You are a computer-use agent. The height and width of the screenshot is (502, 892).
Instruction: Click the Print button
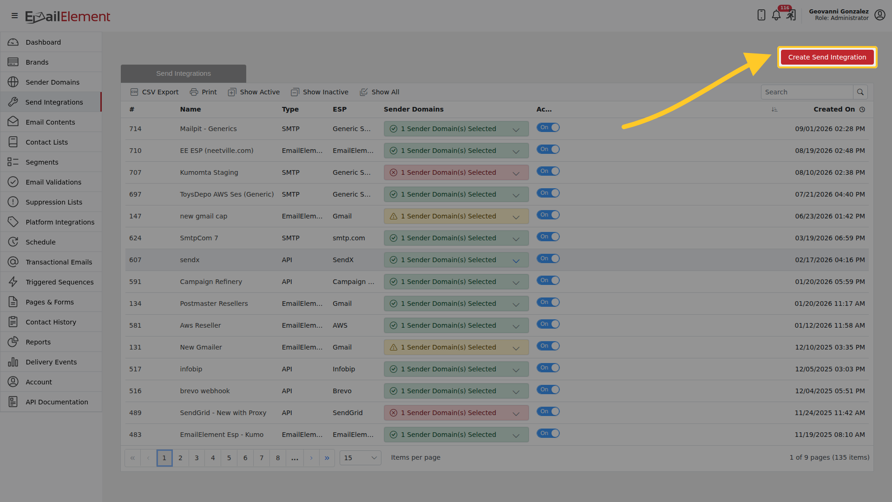tap(203, 92)
